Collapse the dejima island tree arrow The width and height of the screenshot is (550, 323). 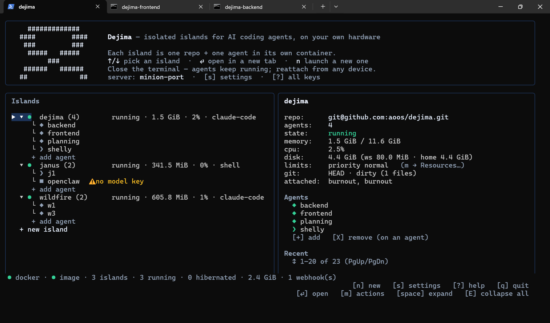click(x=21, y=117)
